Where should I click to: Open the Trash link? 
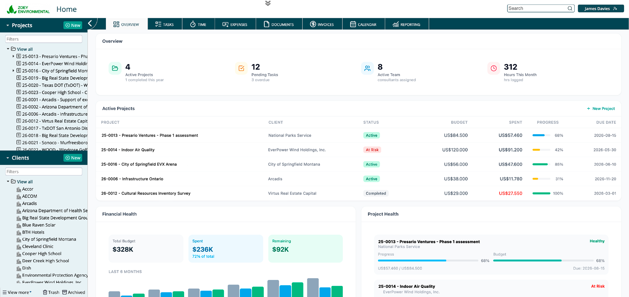pos(51,292)
